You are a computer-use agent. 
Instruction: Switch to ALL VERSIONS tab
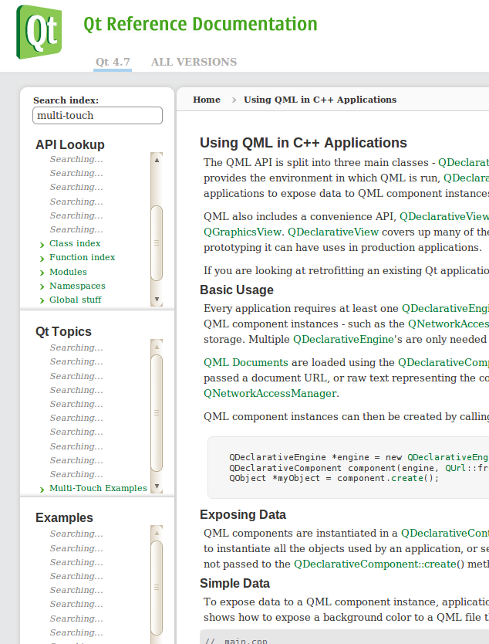(x=194, y=62)
